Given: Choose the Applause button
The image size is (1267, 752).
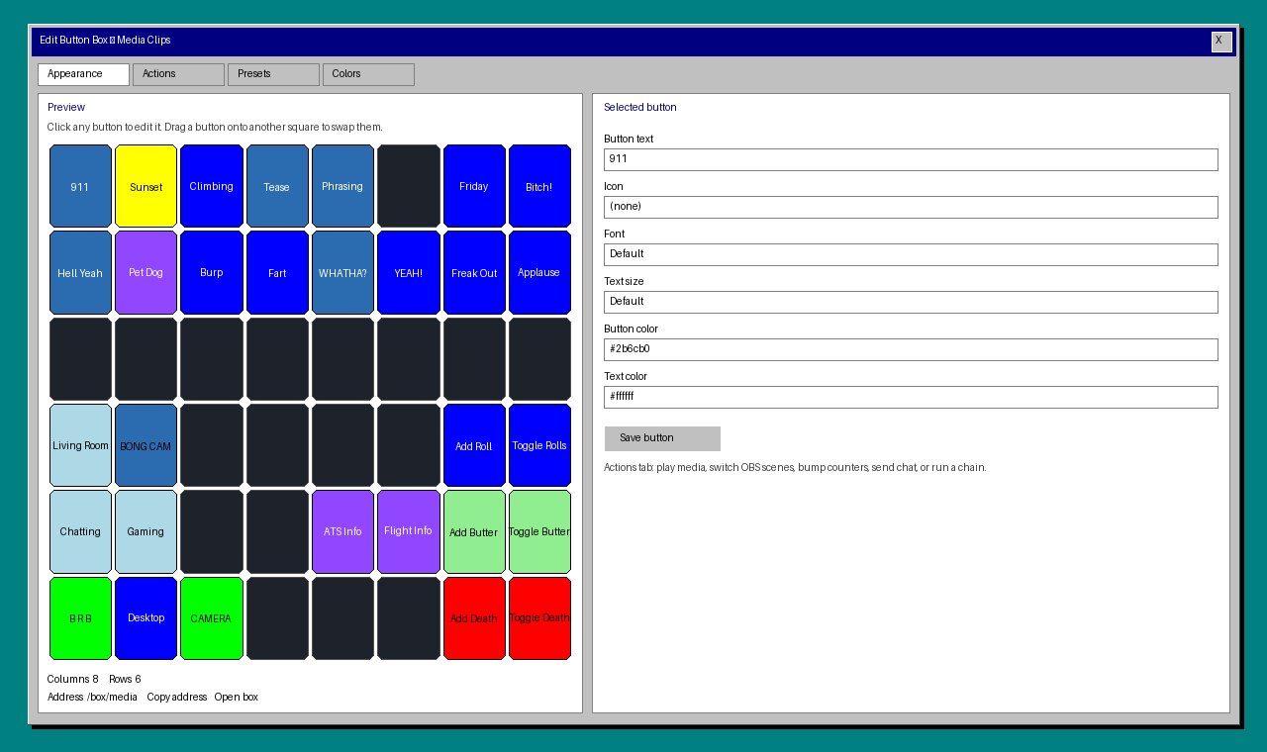Looking at the screenshot, I should (539, 272).
